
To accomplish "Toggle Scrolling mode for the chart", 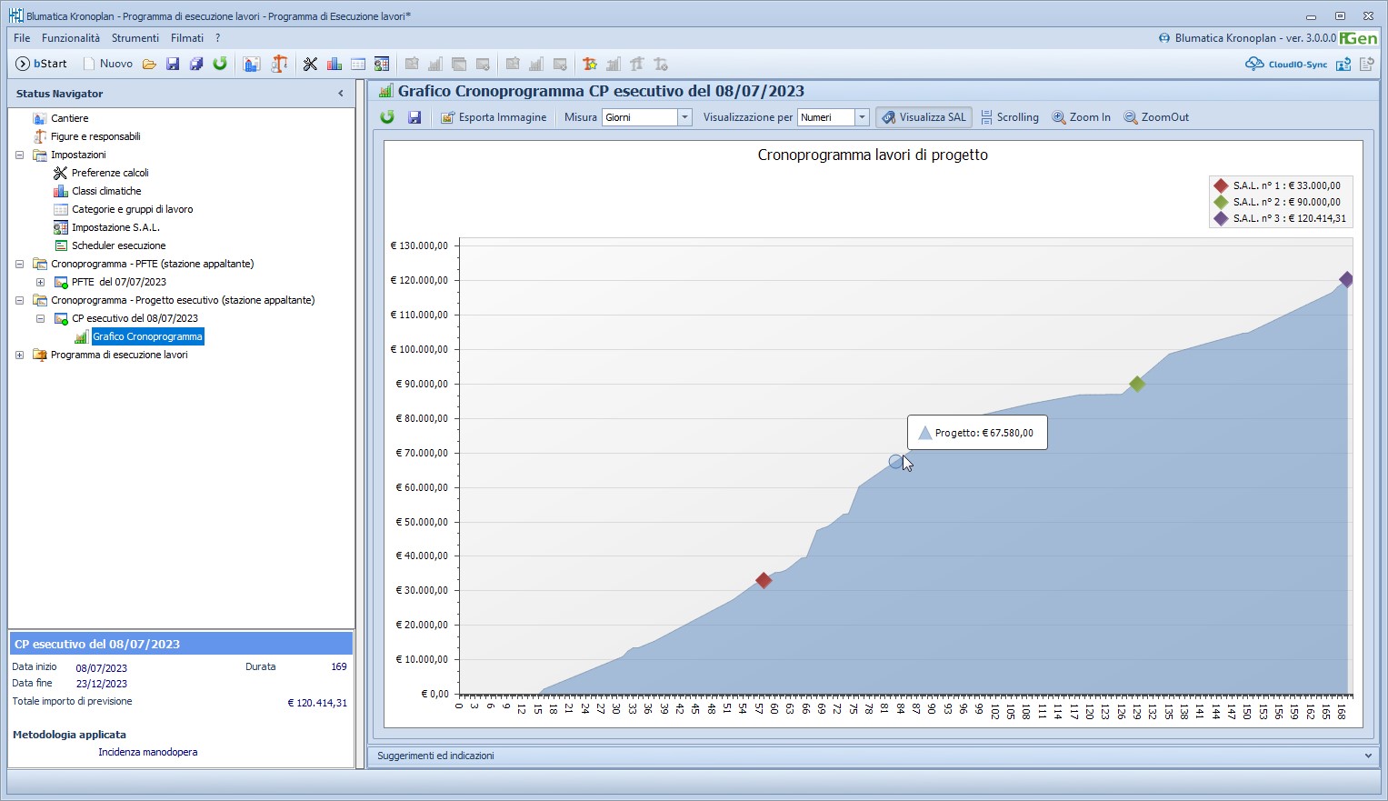I will pyautogui.click(x=1009, y=117).
